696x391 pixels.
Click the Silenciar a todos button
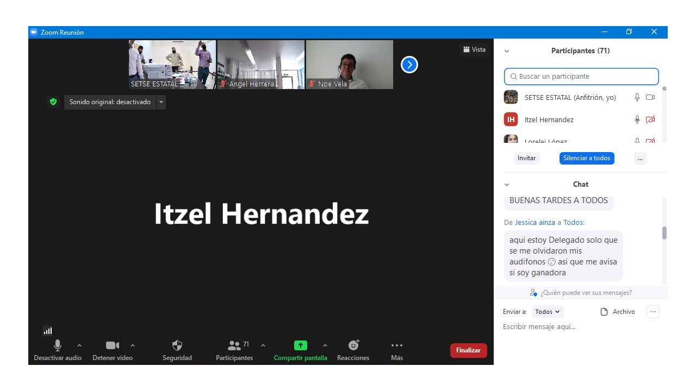pyautogui.click(x=587, y=158)
